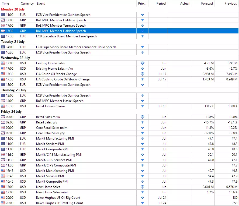Click priority icon for New Home Sales m/m
Image resolution: width=239 pixels, height=206 pixels.
[142, 193]
